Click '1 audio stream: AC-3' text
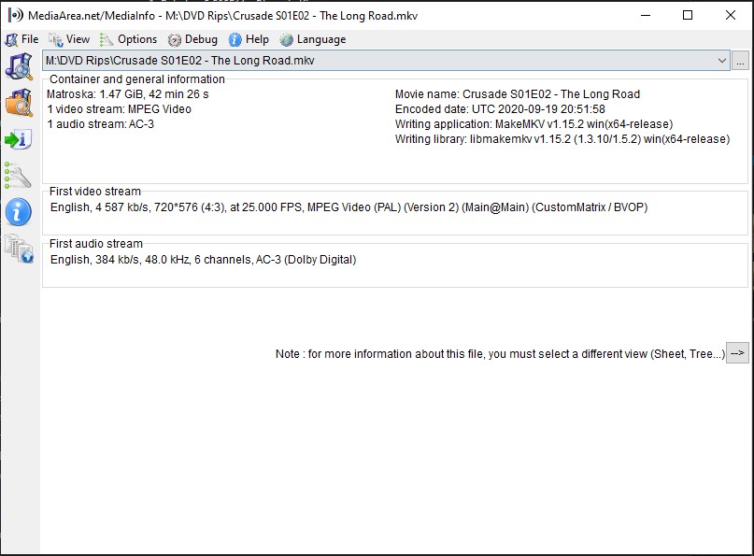This screenshot has height=556, width=754. pyautogui.click(x=101, y=124)
